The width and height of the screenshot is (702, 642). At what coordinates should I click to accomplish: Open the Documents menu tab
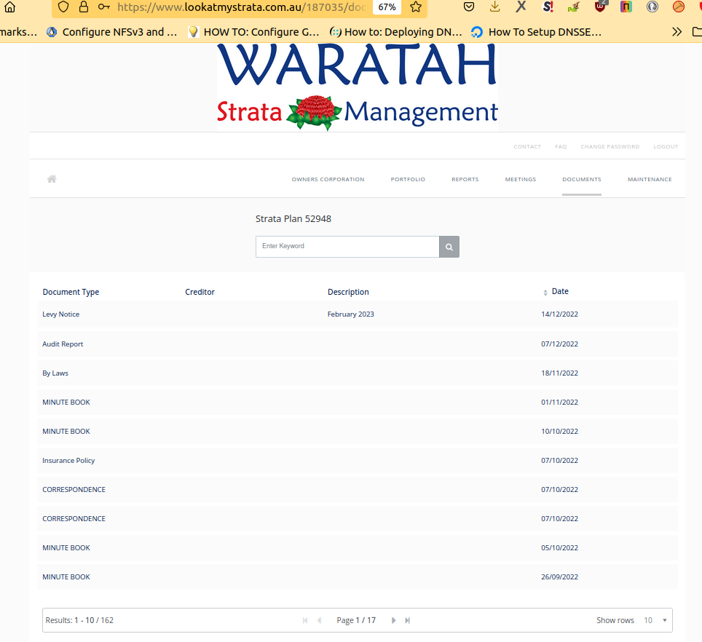(581, 179)
